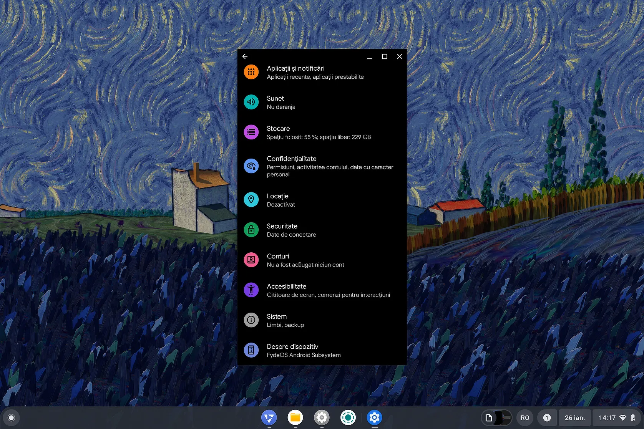The width and height of the screenshot is (644, 429).
Task: Open Aplicații și notificări settings
Action: pos(295,72)
